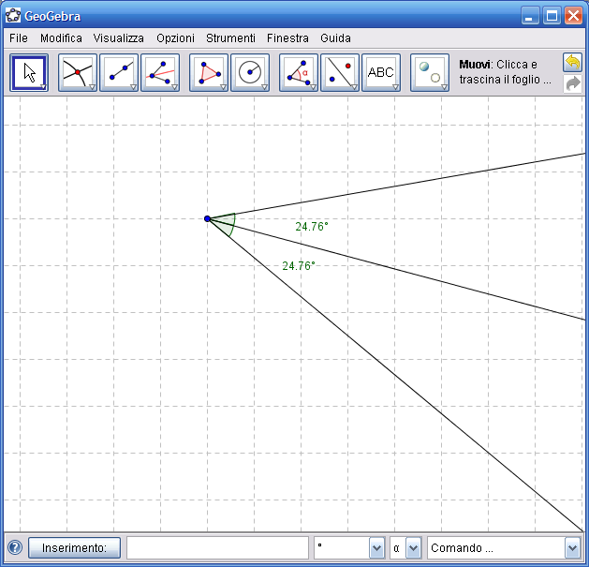The height and width of the screenshot is (567, 589).
Task: Click inside the input text field
Action: (217, 548)
